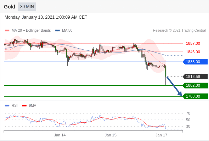Click the RSI 30 level label

[188, 126]
